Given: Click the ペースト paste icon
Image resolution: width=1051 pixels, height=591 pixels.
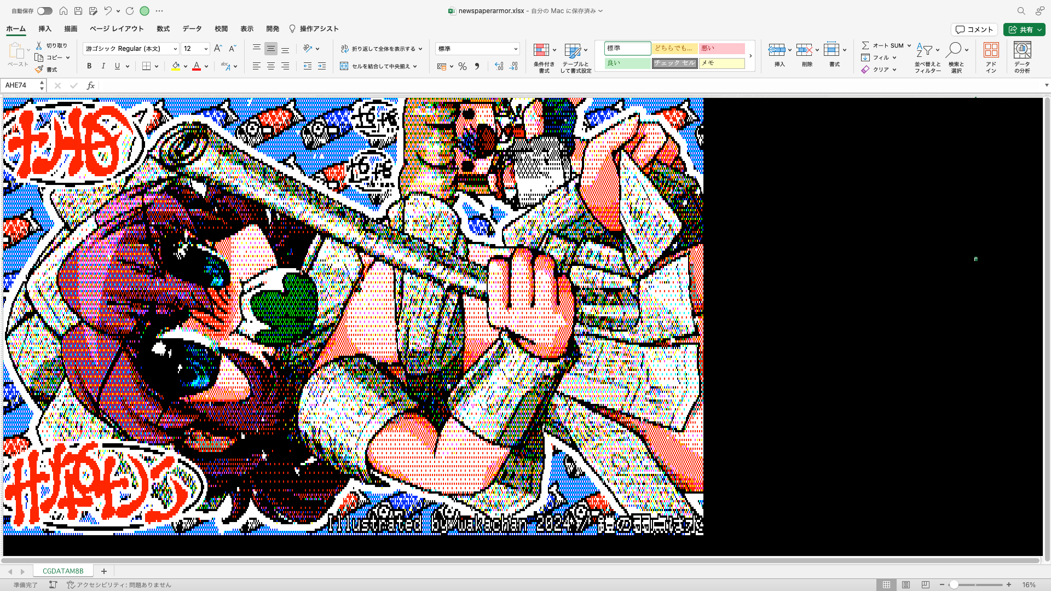Looking at the screenshot, I should point(16,51).
